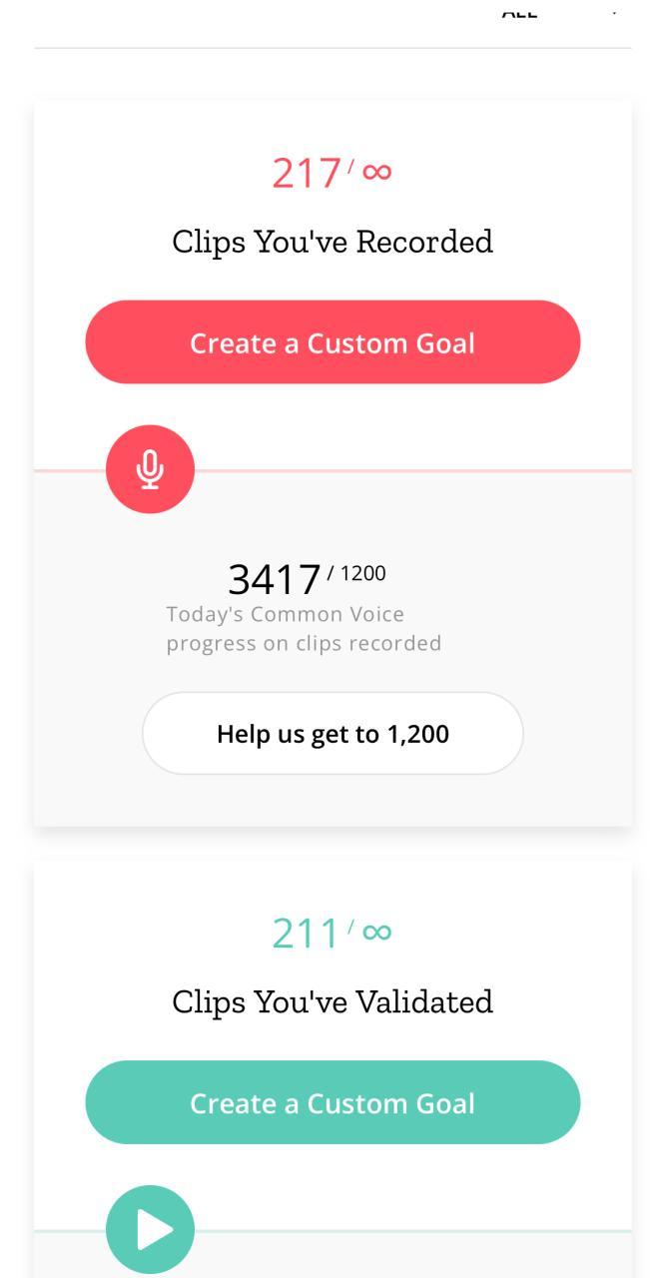Click the green infinity goal symbol

click(x=376, y=932)
